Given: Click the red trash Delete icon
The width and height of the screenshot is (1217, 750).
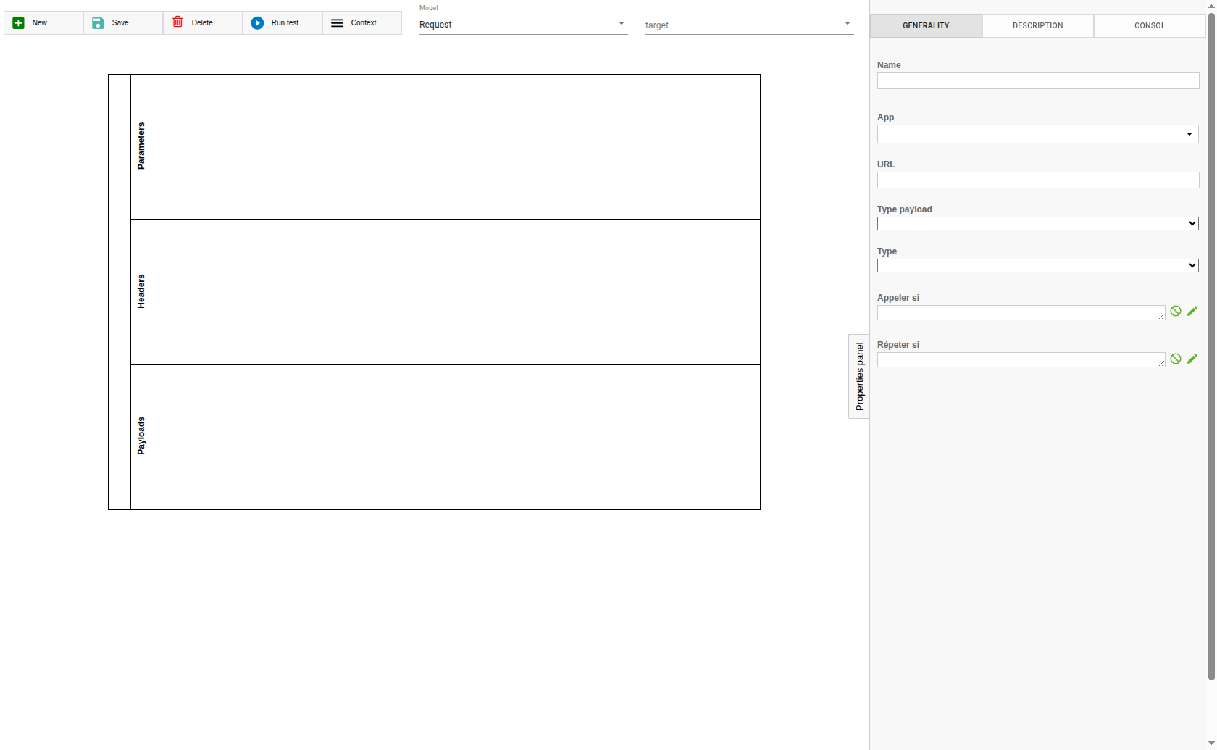Looking at the screenshot, I should click(177, 22).
